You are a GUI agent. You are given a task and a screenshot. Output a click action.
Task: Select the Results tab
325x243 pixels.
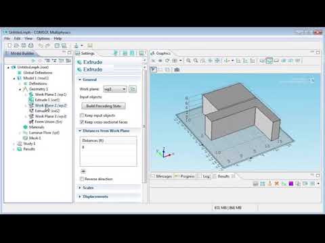[x=223, y=176]
